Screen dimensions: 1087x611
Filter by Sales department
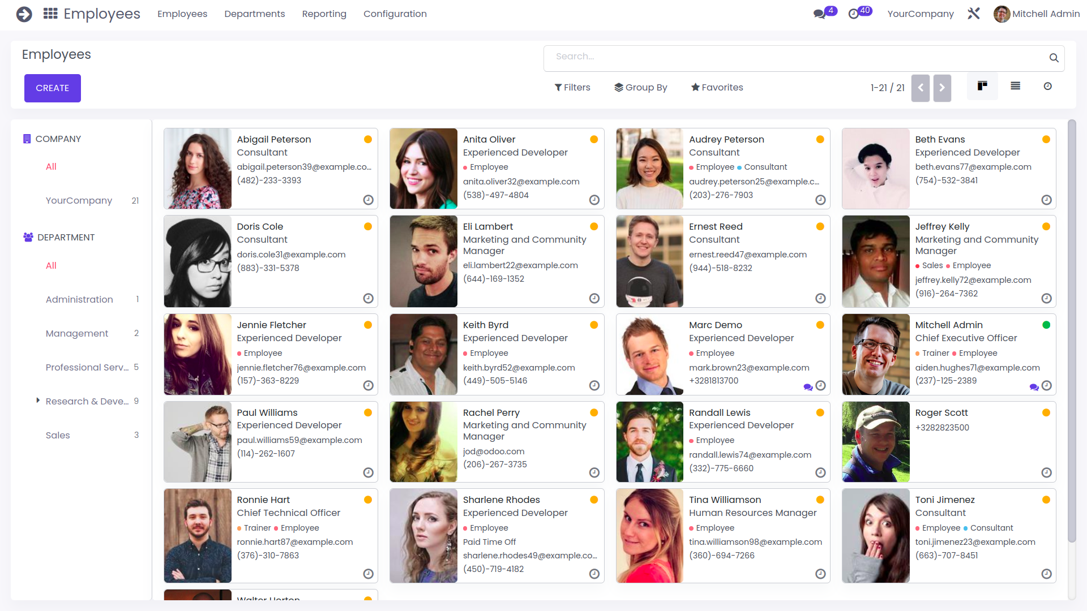point(58,435)
